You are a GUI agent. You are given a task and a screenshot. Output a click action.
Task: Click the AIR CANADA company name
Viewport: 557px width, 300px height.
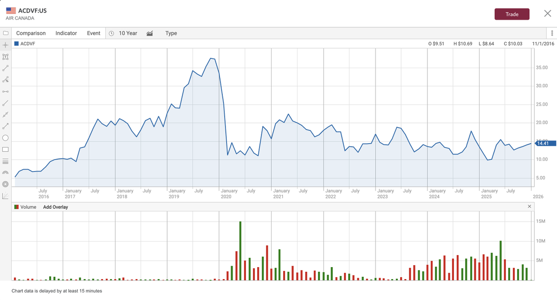tap(20, 18)
